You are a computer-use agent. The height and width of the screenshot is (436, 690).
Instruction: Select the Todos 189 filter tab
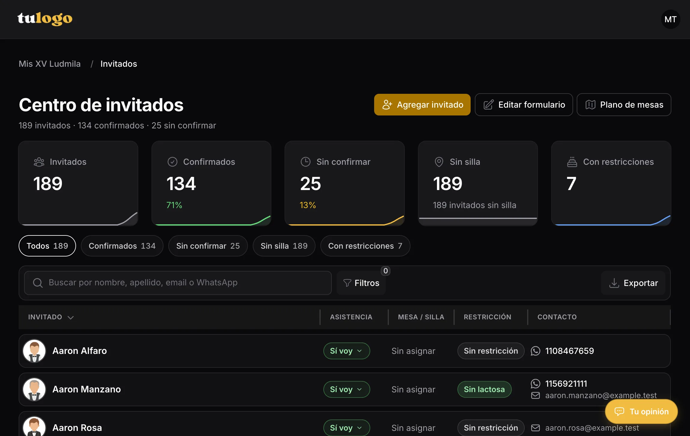47,246
